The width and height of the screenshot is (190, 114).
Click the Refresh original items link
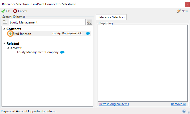coord(114,104)
